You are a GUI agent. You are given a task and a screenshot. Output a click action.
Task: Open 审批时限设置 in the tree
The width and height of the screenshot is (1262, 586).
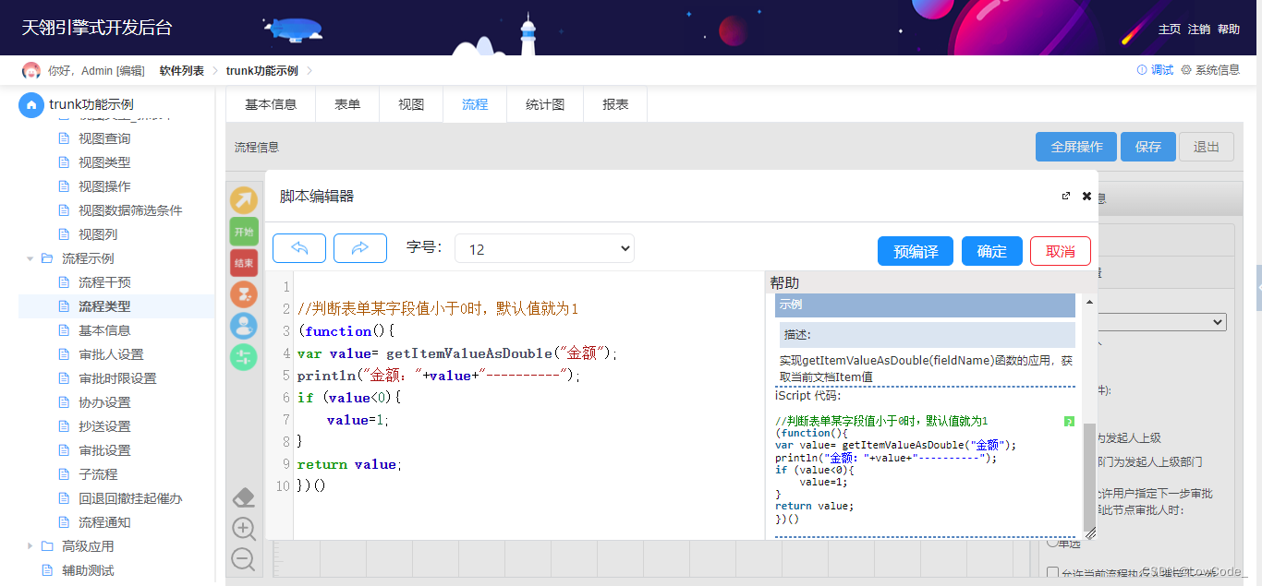(x=117, y=378)
